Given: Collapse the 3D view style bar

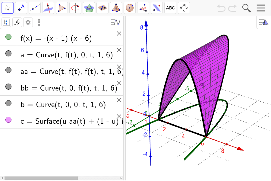Looking at the screenshot, I should point(264,22).
